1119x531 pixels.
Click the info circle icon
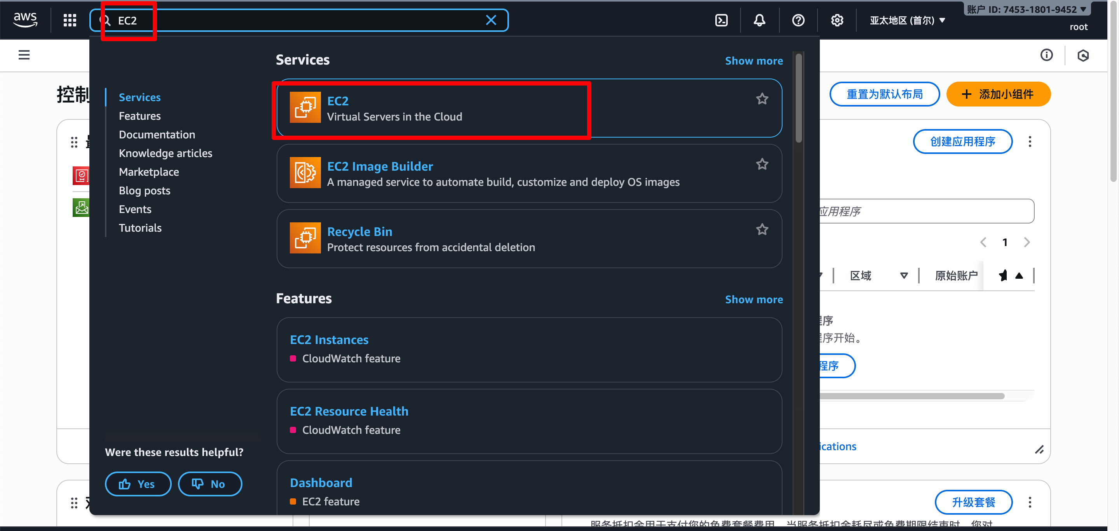click(1046, 55)
